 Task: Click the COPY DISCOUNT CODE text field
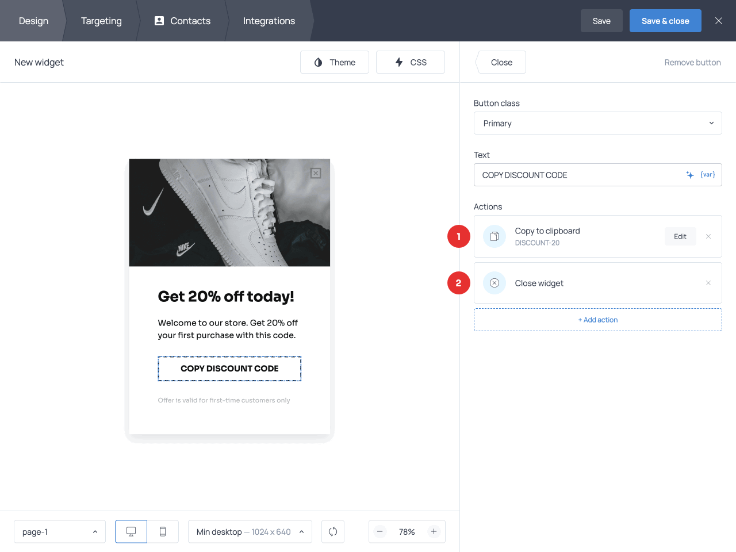tap(578, 175)
